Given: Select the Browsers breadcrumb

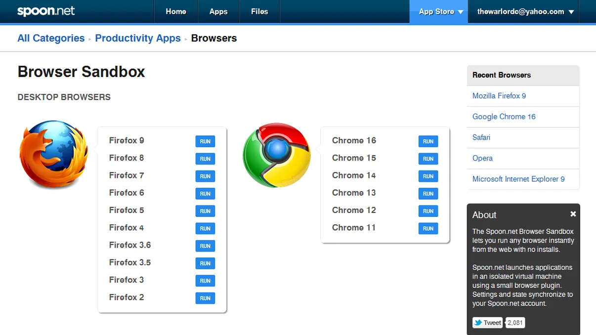Looking at the screenshot, I should point(214,38).
